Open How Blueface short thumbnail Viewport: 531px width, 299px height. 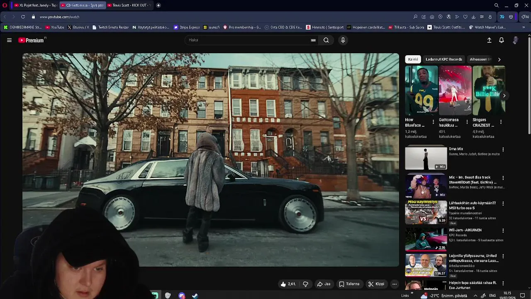click(x=421, y=90)
